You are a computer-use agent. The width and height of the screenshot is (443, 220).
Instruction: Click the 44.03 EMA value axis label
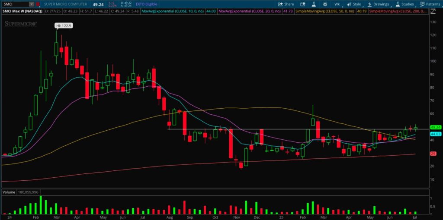click(x=435, y=134)
